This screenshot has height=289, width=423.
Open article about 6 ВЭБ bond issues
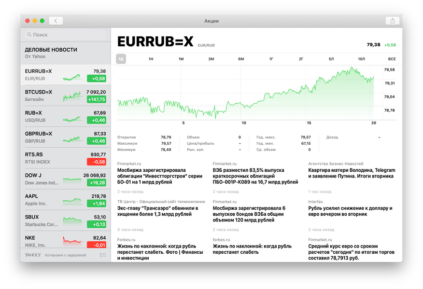pyautogui.click(x=249, y=214)
